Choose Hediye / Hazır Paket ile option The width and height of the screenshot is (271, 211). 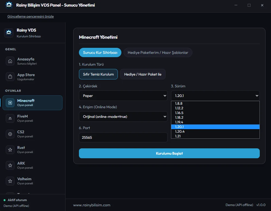[142, 74]
